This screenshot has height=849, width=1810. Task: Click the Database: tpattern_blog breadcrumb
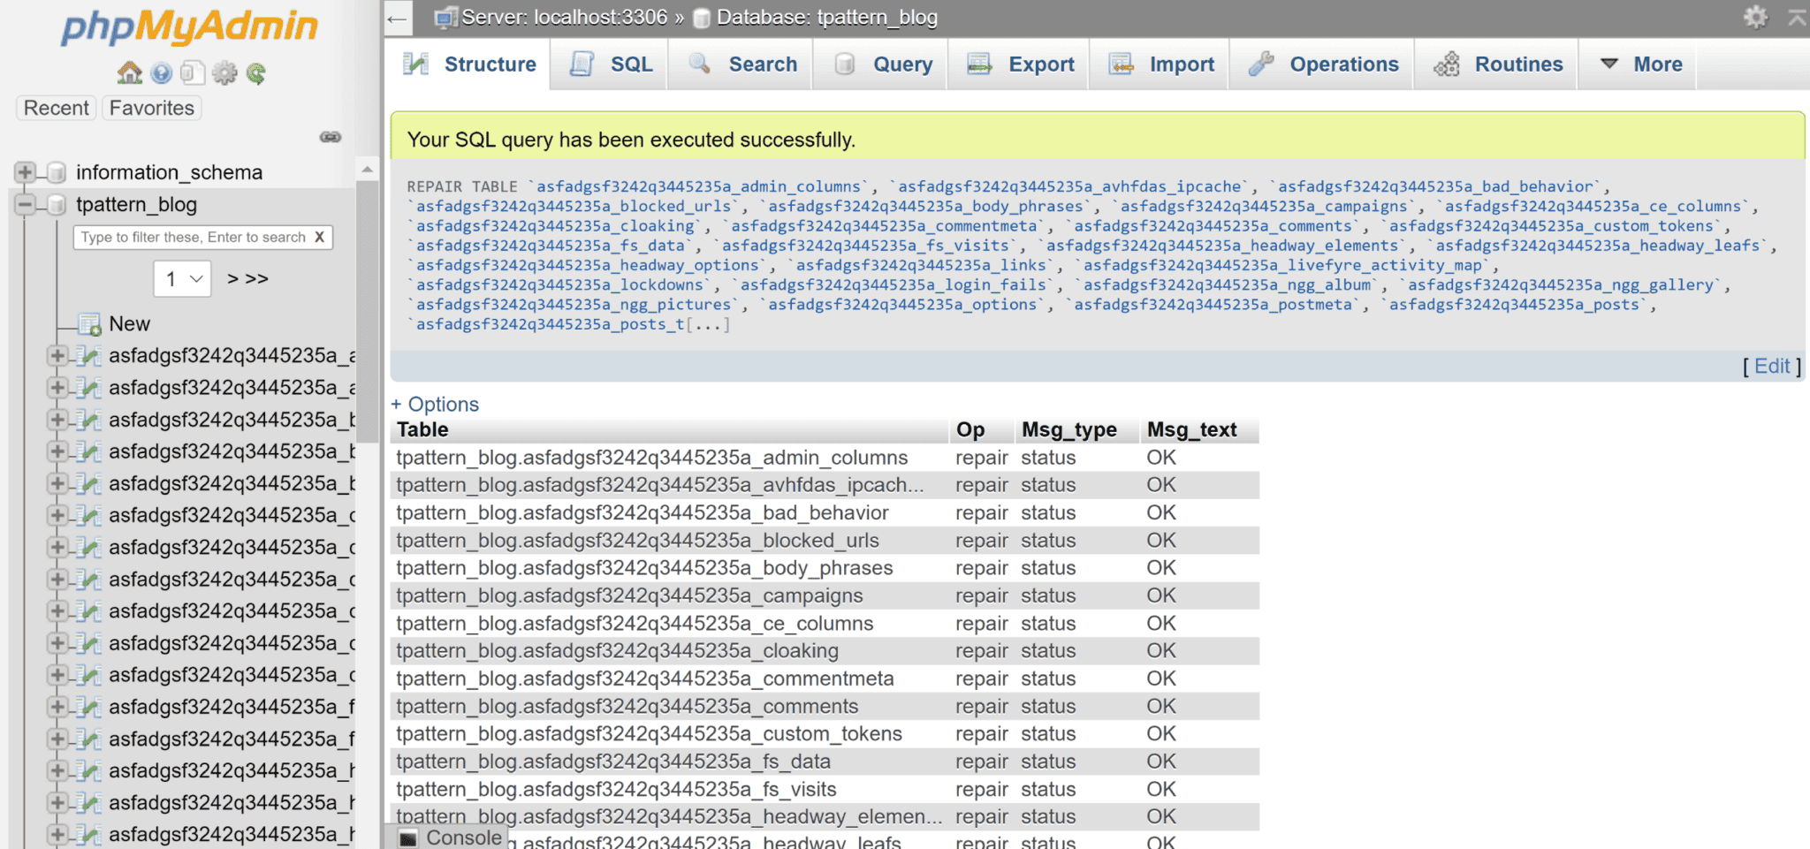coord(827,18)
